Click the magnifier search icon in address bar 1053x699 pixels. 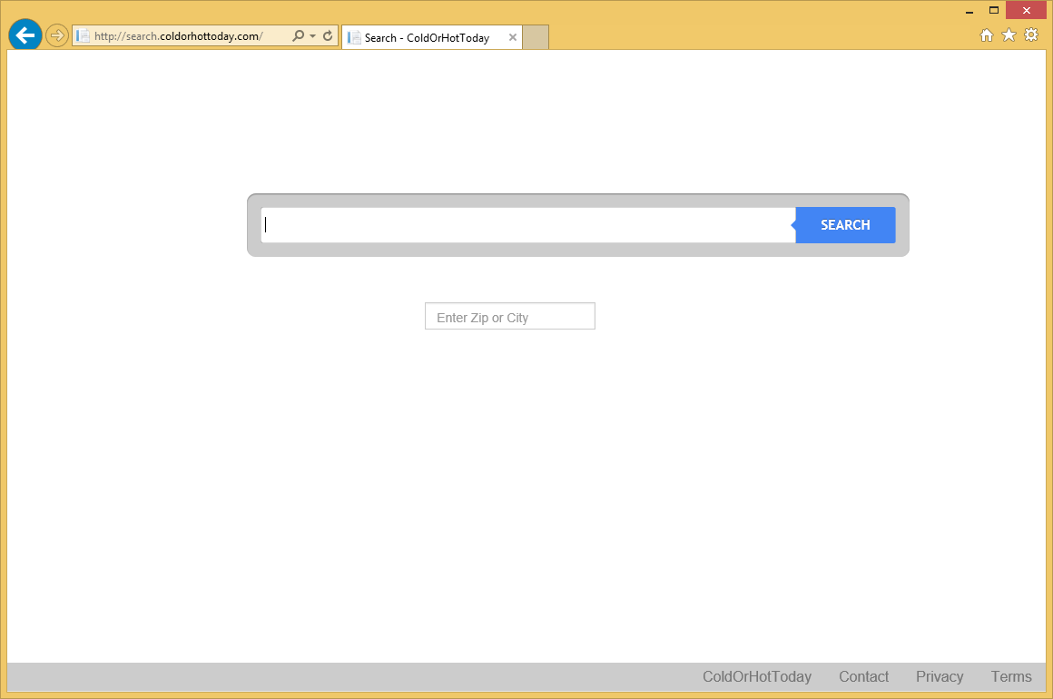point(298,36)
